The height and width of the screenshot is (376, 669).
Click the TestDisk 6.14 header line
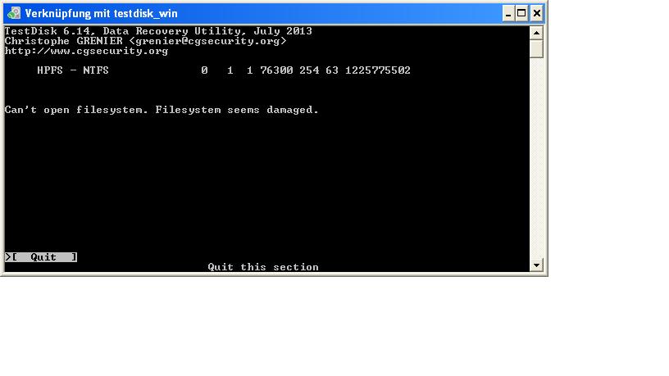(x=158, y=31)
